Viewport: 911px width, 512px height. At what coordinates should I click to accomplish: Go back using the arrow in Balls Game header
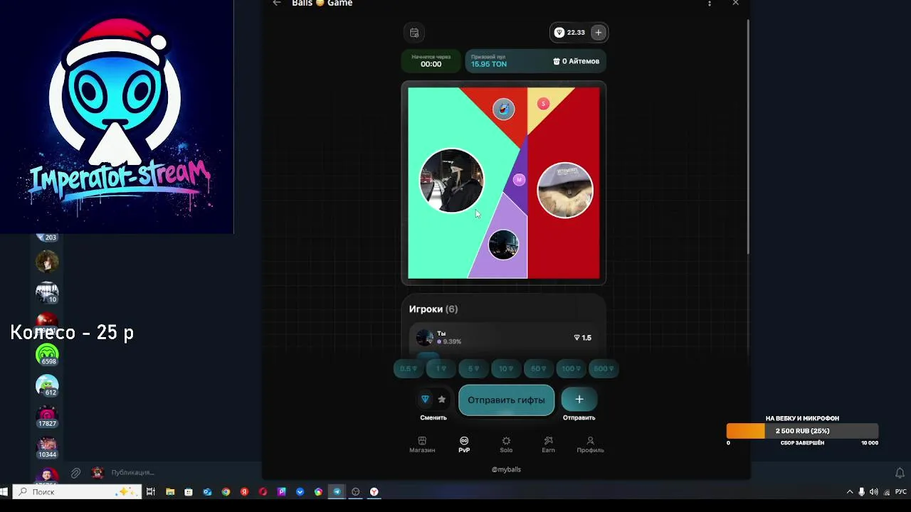click(277, 4)
